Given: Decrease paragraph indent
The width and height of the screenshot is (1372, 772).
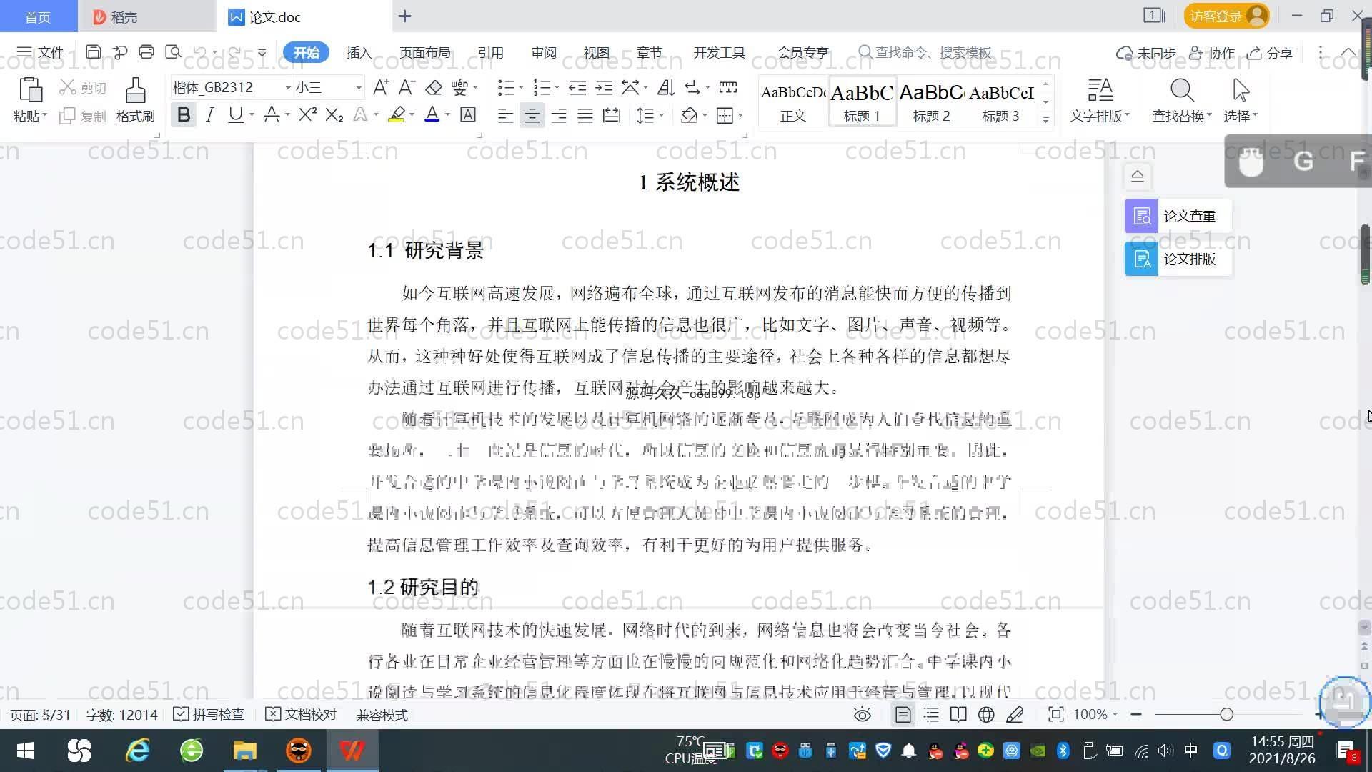Looking at the screenshot, I should tap(577, 88).
